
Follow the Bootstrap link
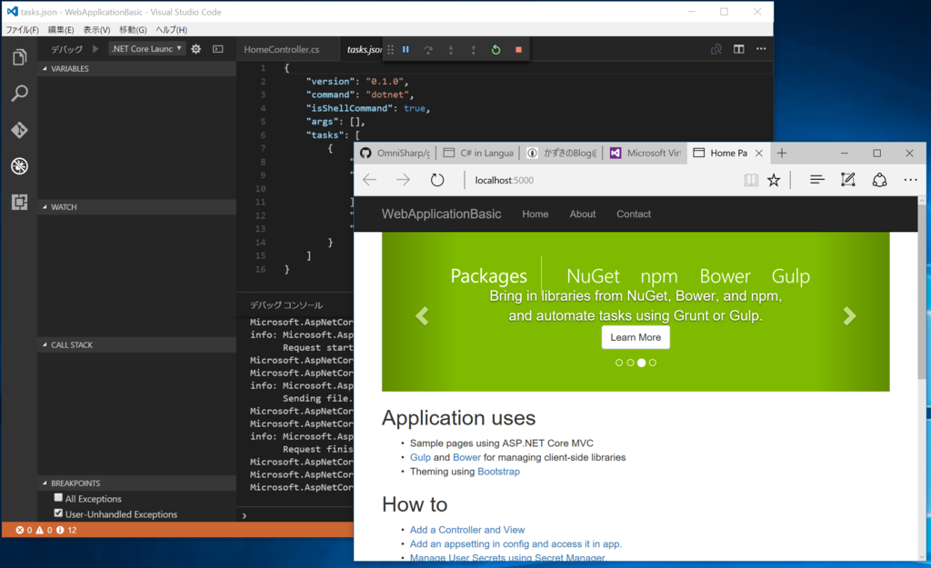(x=499, y=472)
